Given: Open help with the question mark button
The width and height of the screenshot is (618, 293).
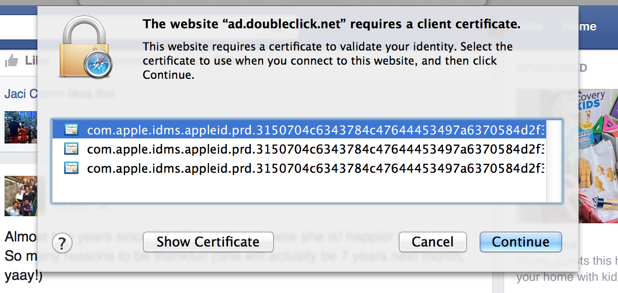Looking at the screenshot, I should [x=62, y=243].
